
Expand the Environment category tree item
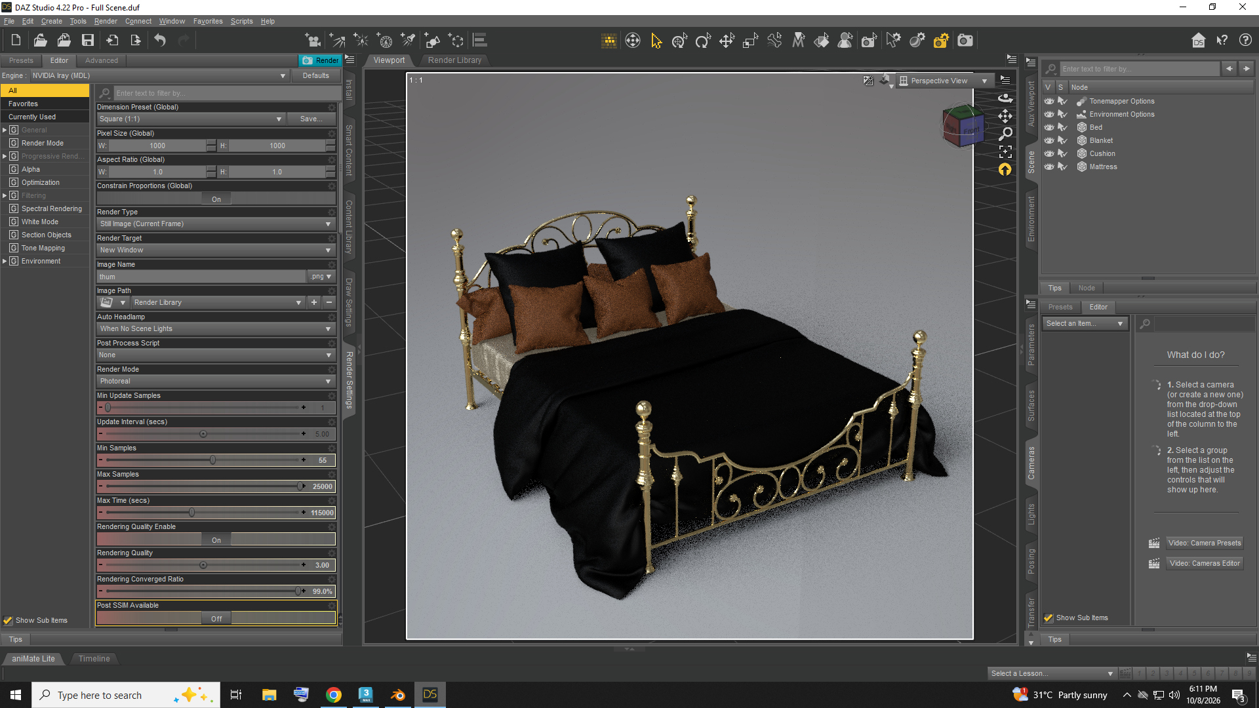coord(5,261)
